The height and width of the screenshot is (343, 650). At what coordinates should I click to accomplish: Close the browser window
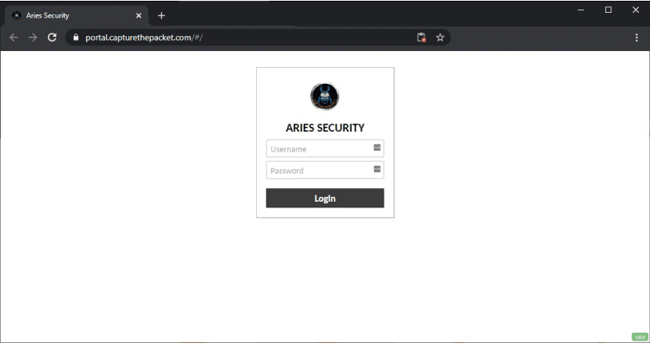click(x=636, y=10)
